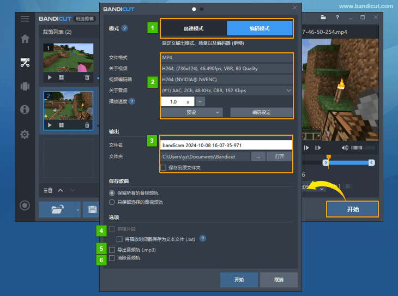This screenshot has height=296, width=398.
Task: Select 只保留选择的音视频轨 radio option
Action: (112, 202)
